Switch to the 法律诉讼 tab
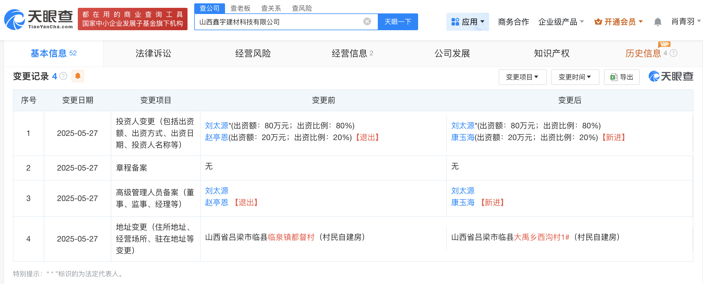The width and height of the screenshot is (703, 284). pyautogui.click(x=153, y=53)
